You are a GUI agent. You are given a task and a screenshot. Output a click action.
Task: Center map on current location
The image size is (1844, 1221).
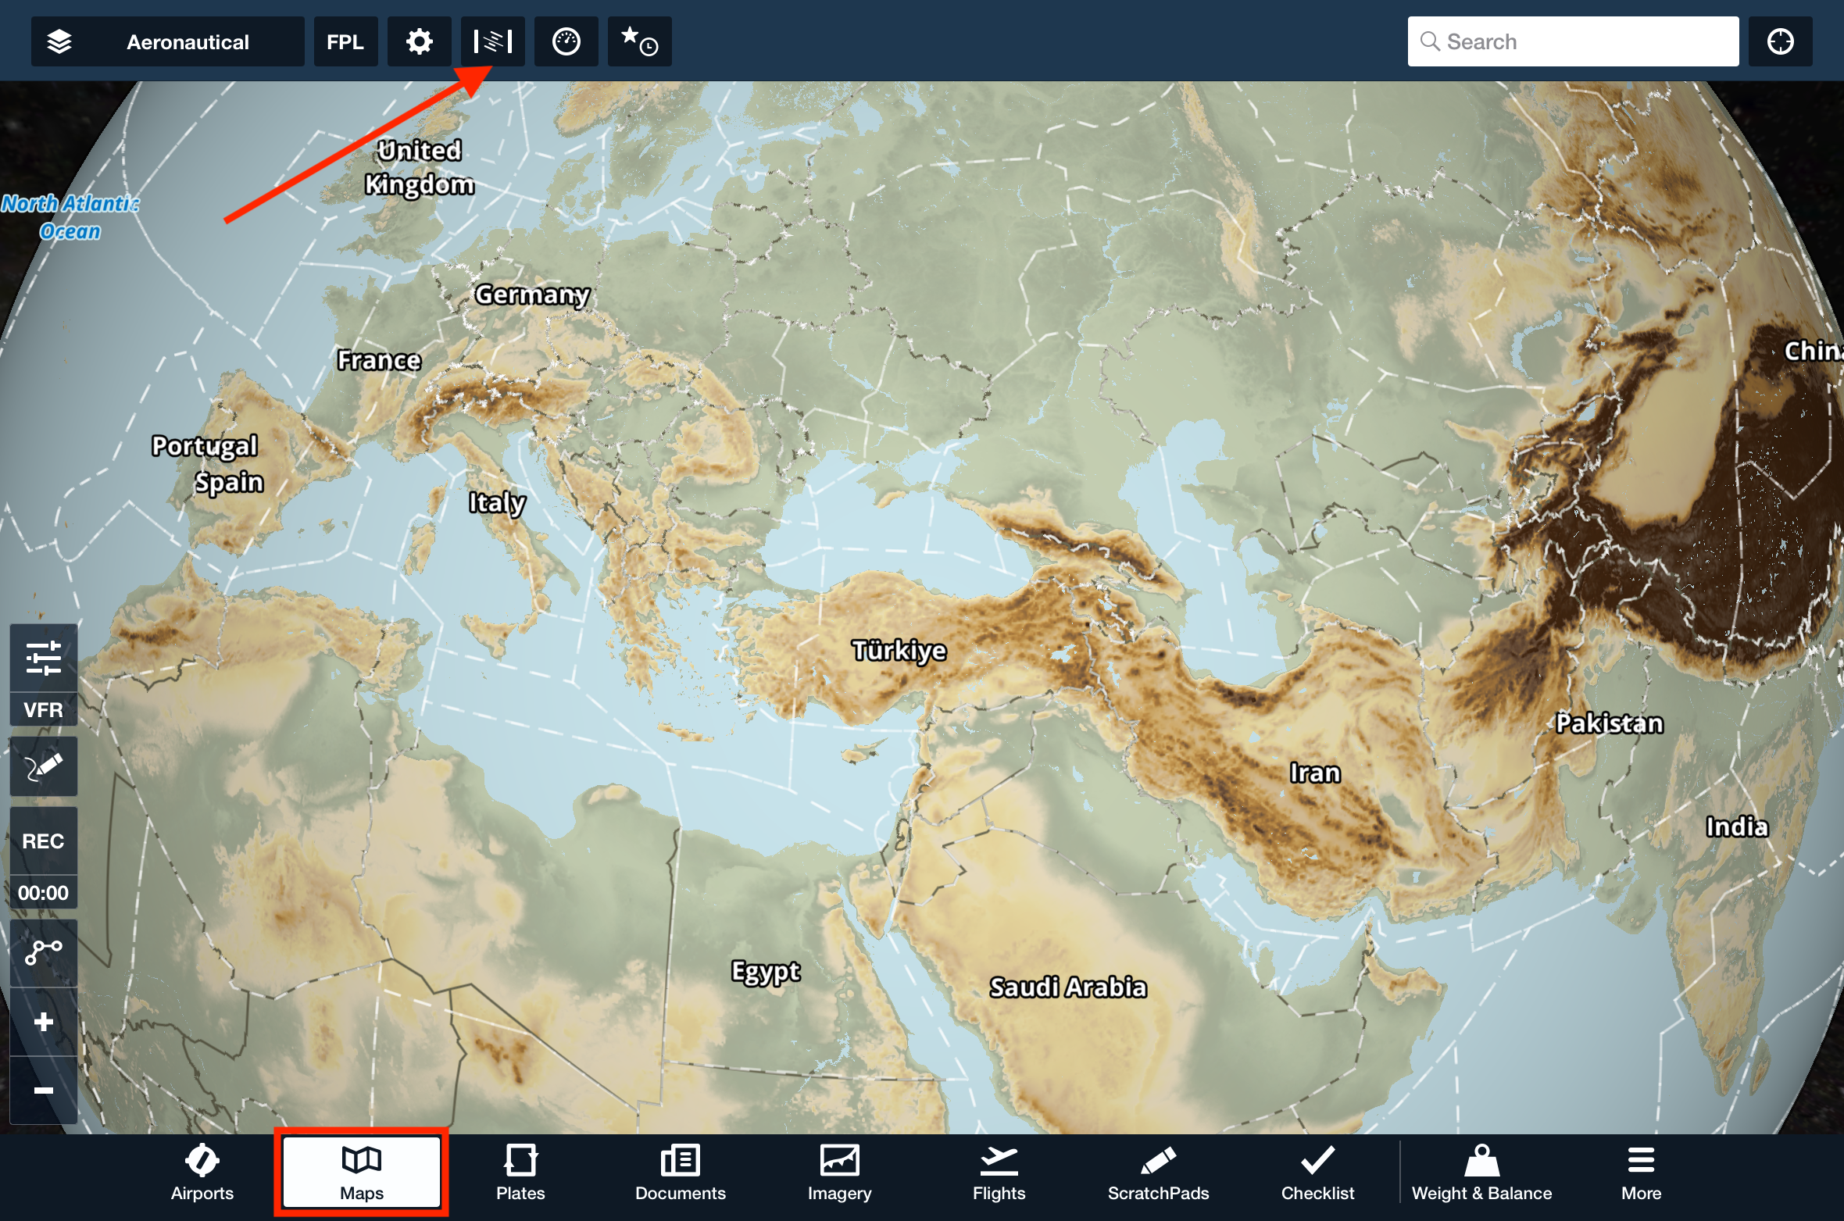point(1781,41)
